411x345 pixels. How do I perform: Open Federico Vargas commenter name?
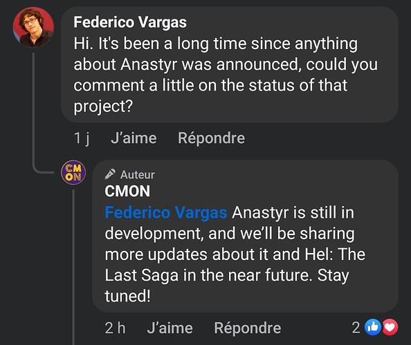tap(130, 22)
